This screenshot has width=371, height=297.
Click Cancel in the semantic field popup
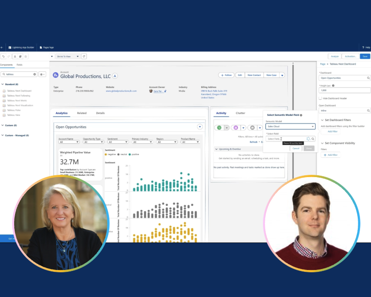click(296, 148)
